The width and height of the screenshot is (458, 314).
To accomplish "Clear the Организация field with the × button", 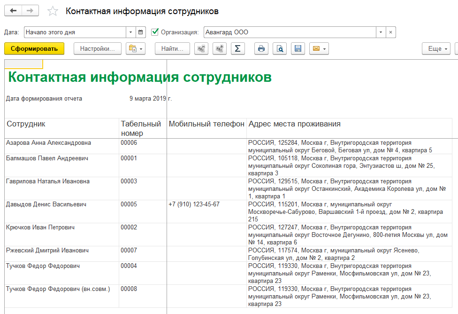I will pos(391,32).
